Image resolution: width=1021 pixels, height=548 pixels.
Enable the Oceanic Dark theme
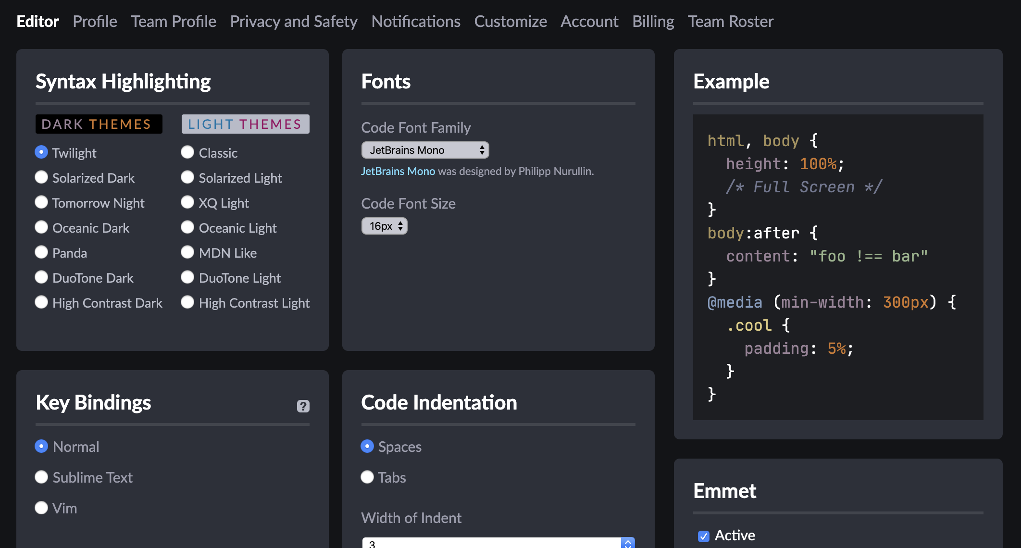coord(42,227)
